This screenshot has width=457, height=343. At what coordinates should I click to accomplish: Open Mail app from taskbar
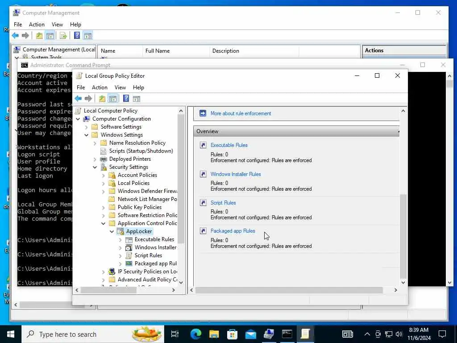[251, 334]
